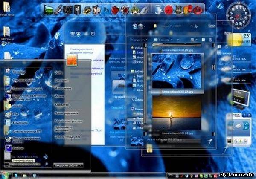Go back in Control Panel window
The width and height of the screenshot is (256, 179).
tap(73, 34)
